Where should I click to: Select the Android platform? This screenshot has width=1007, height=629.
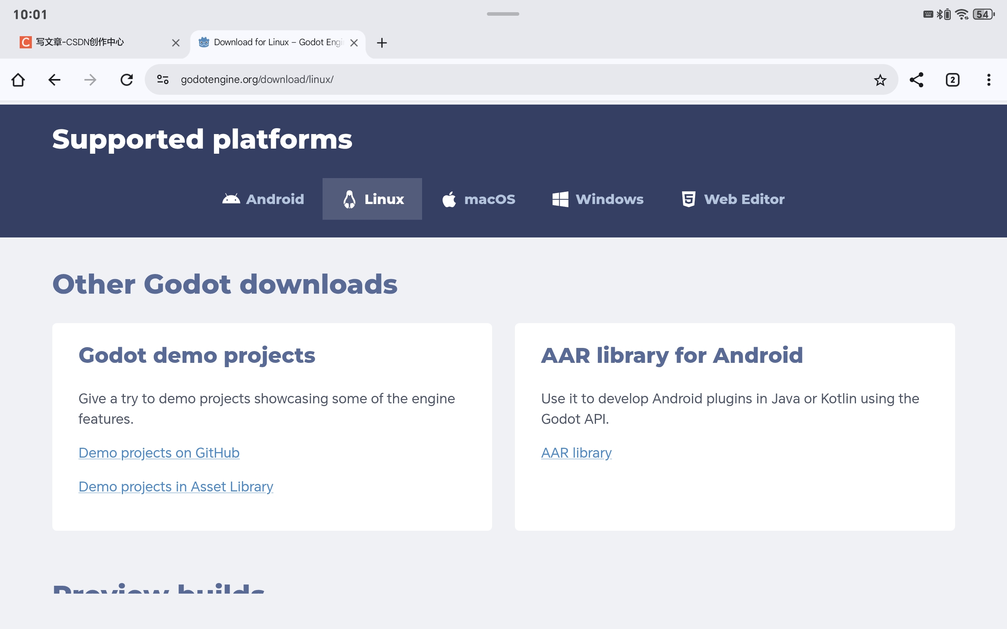[263, 199]
